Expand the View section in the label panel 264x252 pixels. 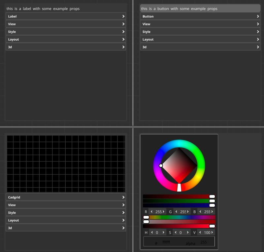tap(65, 24)
